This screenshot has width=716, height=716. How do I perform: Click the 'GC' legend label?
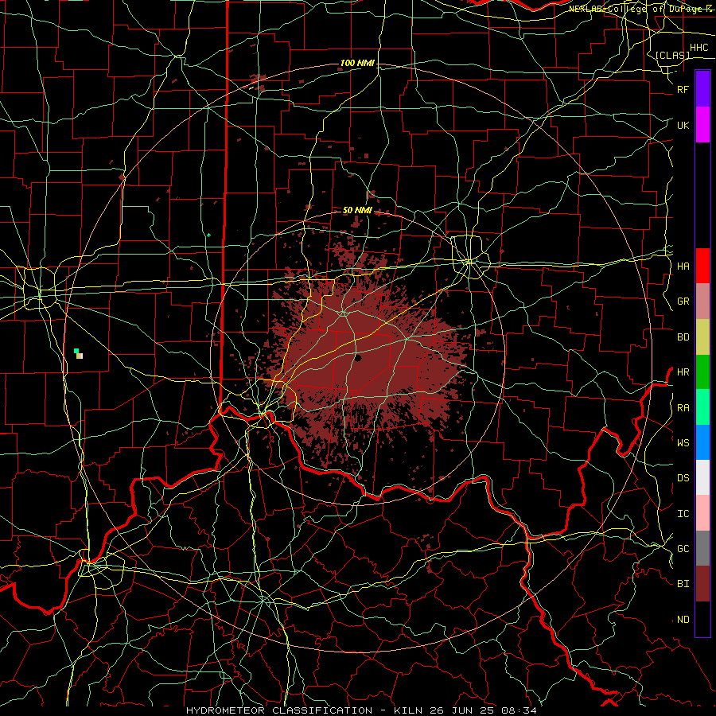(x=683, y=549)
